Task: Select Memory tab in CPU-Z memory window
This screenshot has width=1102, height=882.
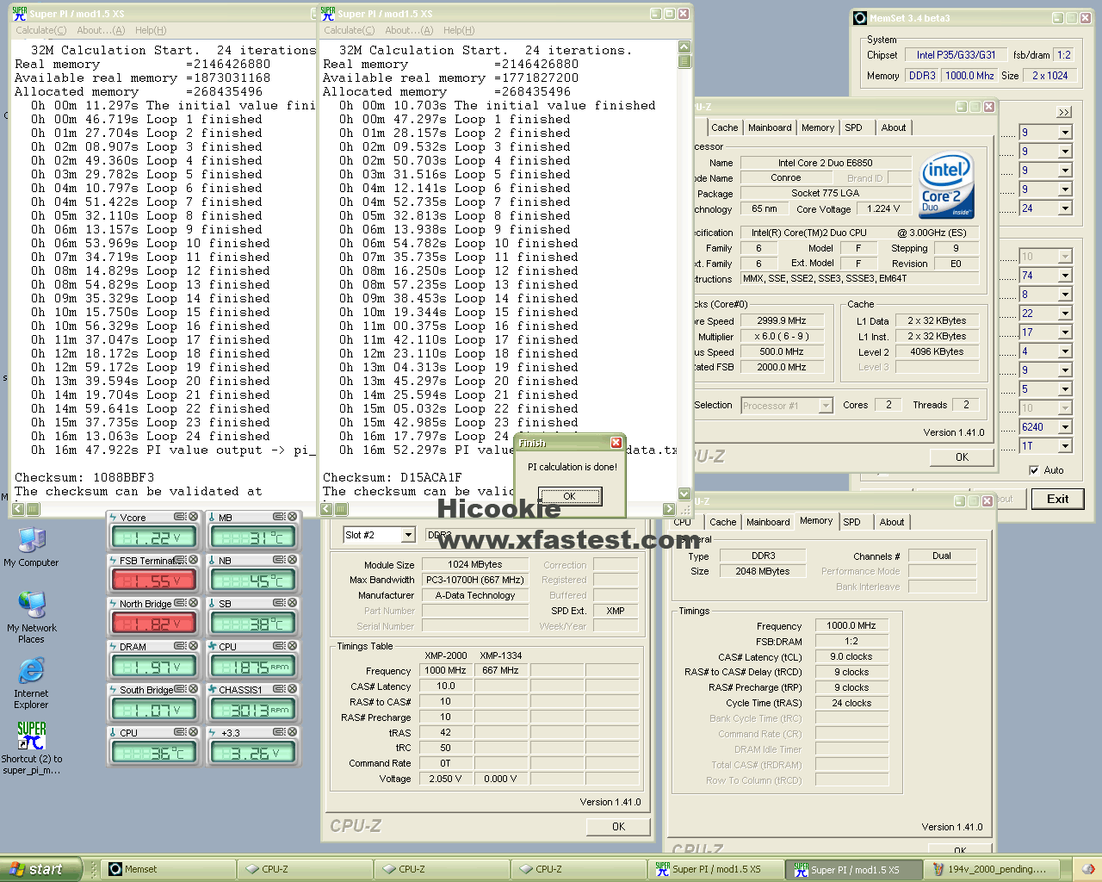Action: pos(816,520)
